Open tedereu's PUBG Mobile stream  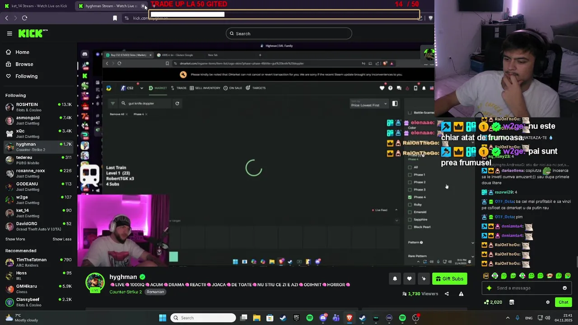point(39,160)
